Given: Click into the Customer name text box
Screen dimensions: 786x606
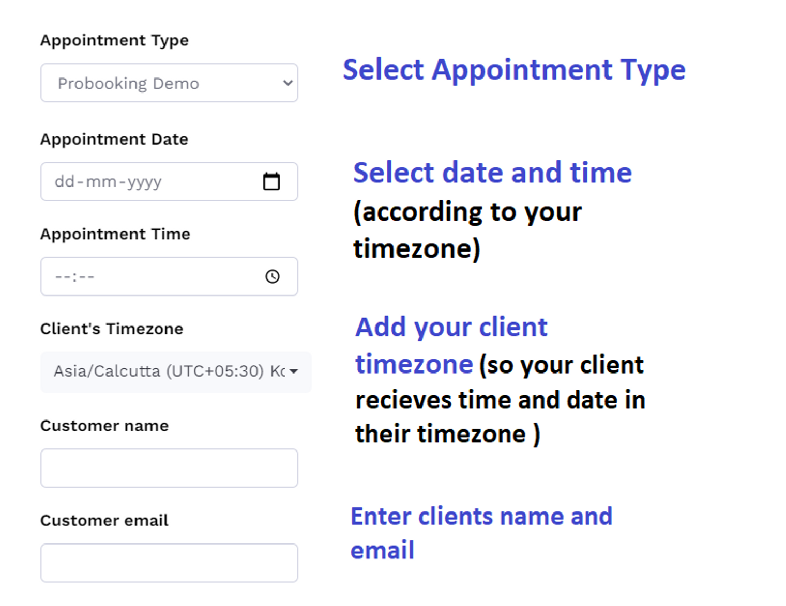Looking at the screenshot, I should tap(169, 468).
